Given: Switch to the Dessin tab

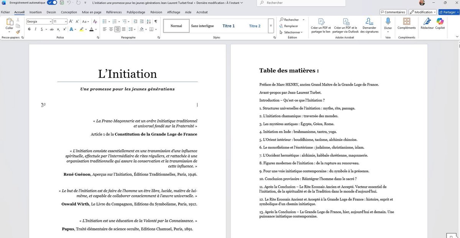Looking at the screenshot, I should pyautogui.click(x=51, y=12).
